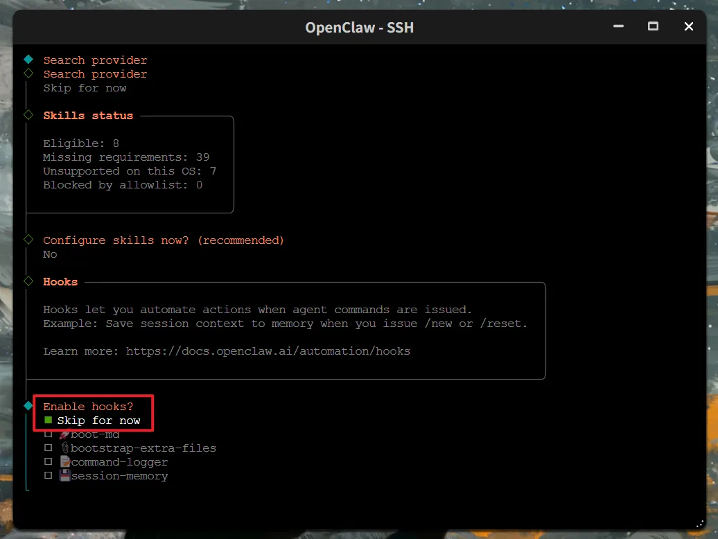Image resolution: width=718 pixels, height=539 pixels.
Task: Click the resize grip in window corner
Action: coord(700,524)
